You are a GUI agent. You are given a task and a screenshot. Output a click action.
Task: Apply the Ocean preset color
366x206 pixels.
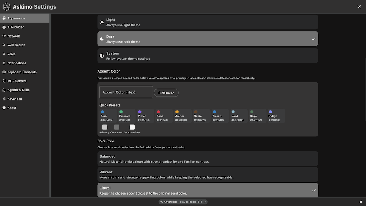[x=220, y=116]
